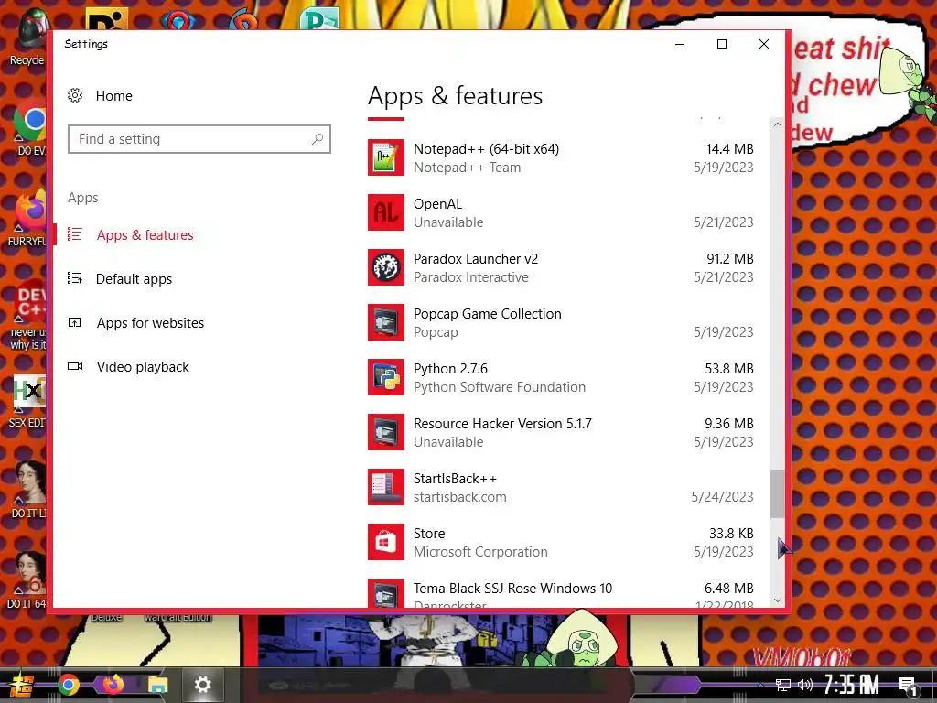Screen dimensions: 937x703
Task: Select the Popcap Game Collection entry
Action: tap(561, 323)
